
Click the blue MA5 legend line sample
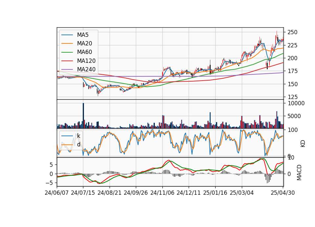[x=67, y=35]
